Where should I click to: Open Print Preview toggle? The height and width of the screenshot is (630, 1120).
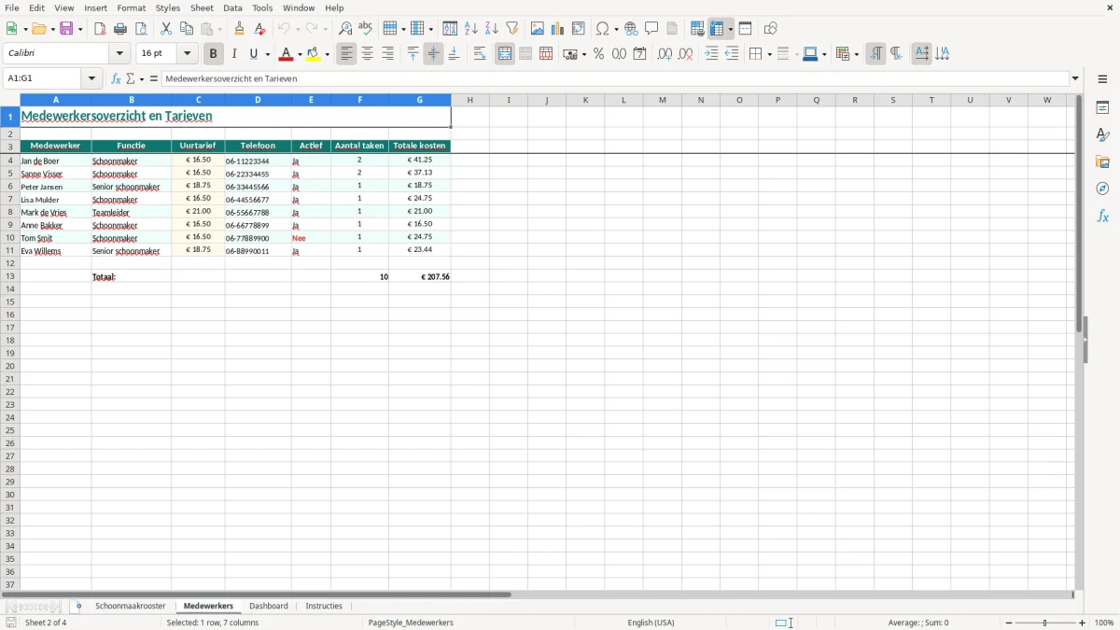(x=141, y=29)
